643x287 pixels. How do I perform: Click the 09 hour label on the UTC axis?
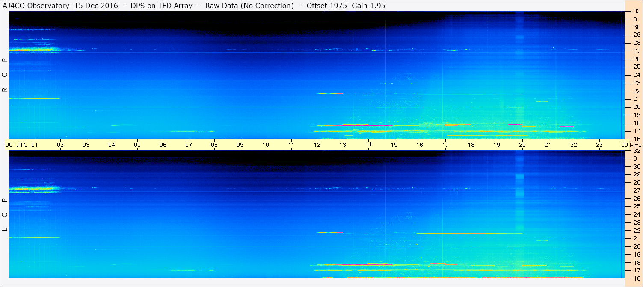coord(240,145)
